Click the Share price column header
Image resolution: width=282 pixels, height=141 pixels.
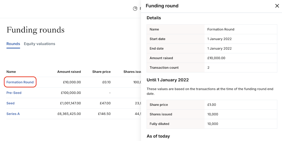(x=101, y=72)
